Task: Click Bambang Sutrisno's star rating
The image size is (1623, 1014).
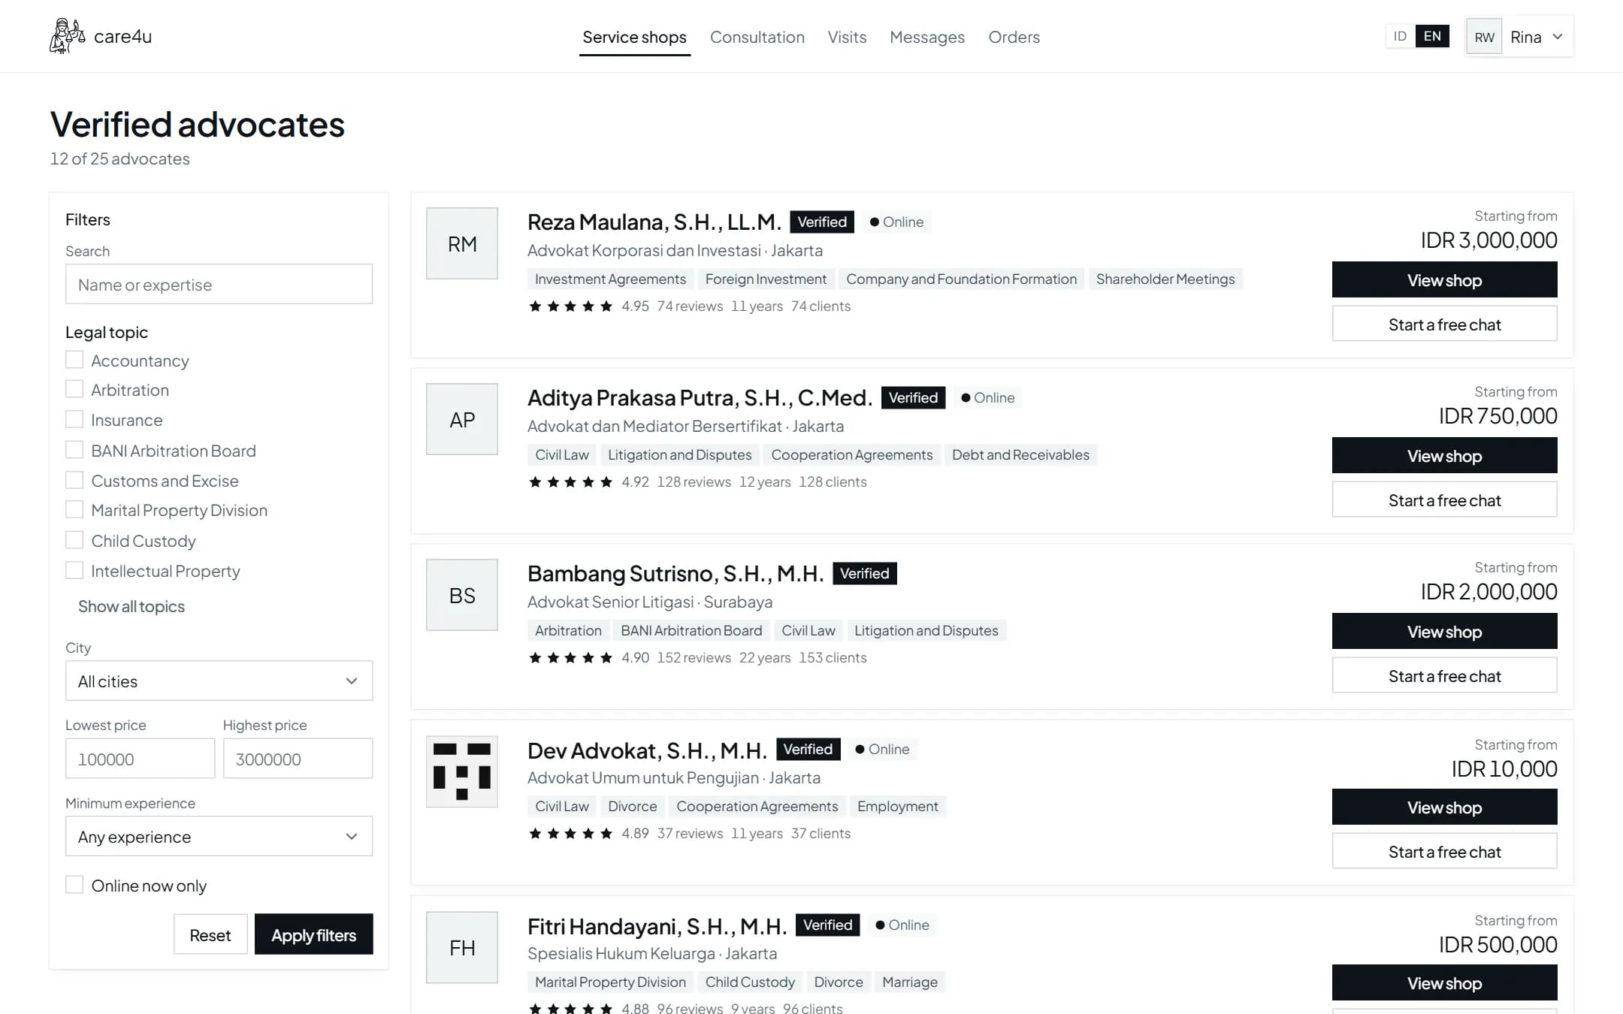Action: tap(570, 657)
